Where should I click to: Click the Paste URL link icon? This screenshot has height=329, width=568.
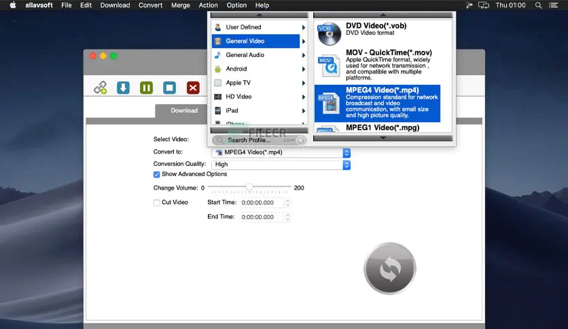(x=101, y=88)
